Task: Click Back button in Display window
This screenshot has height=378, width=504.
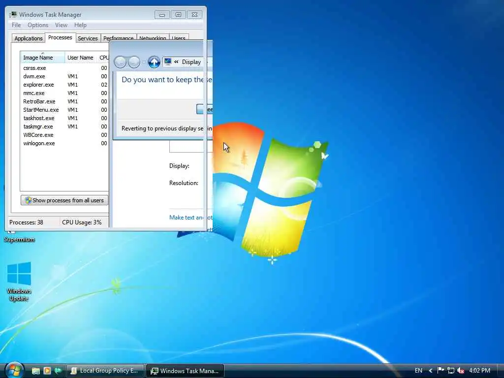Action: [120, 62]
